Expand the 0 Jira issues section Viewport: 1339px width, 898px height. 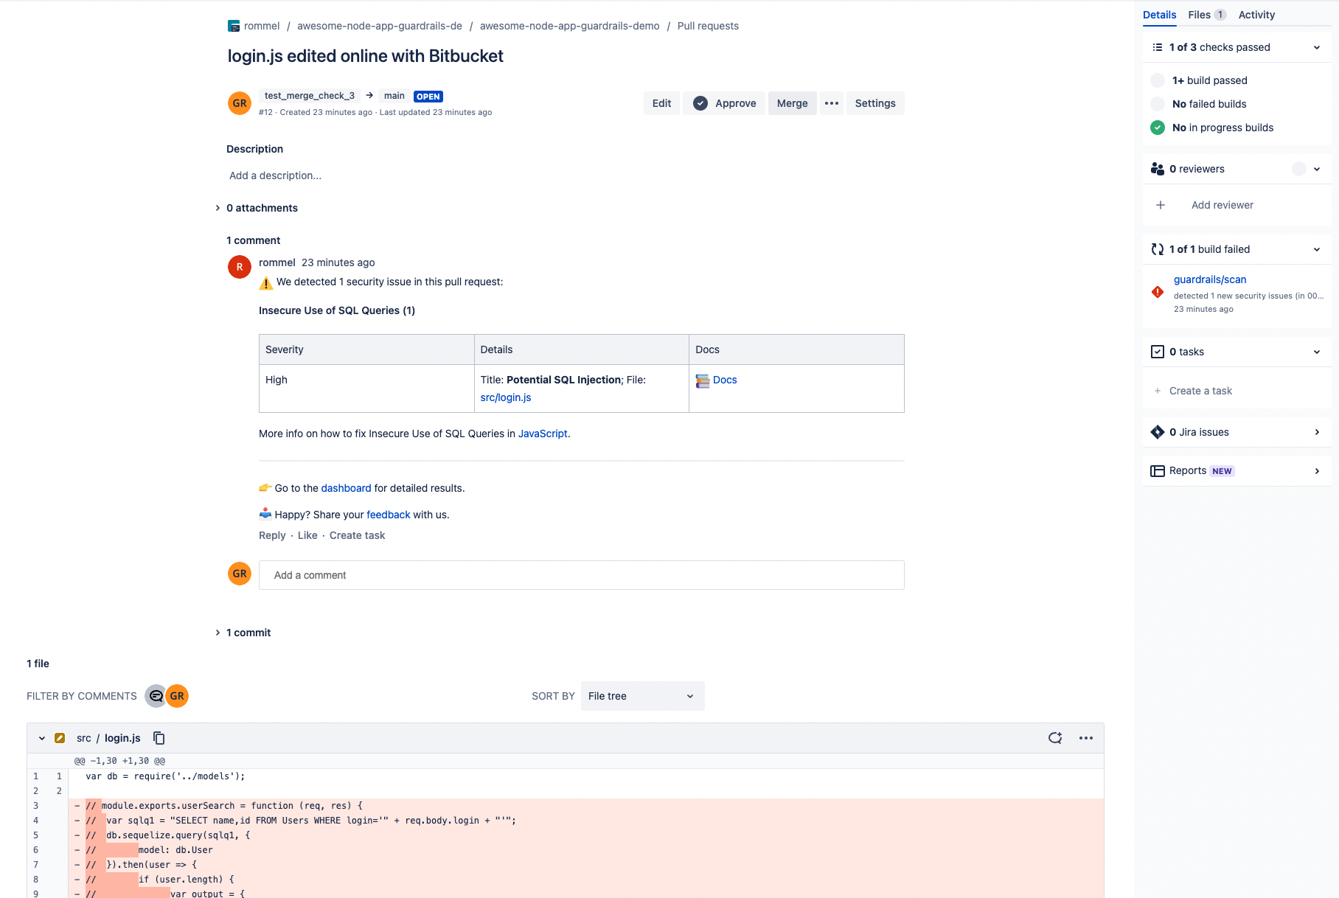tap(1317, 432)
